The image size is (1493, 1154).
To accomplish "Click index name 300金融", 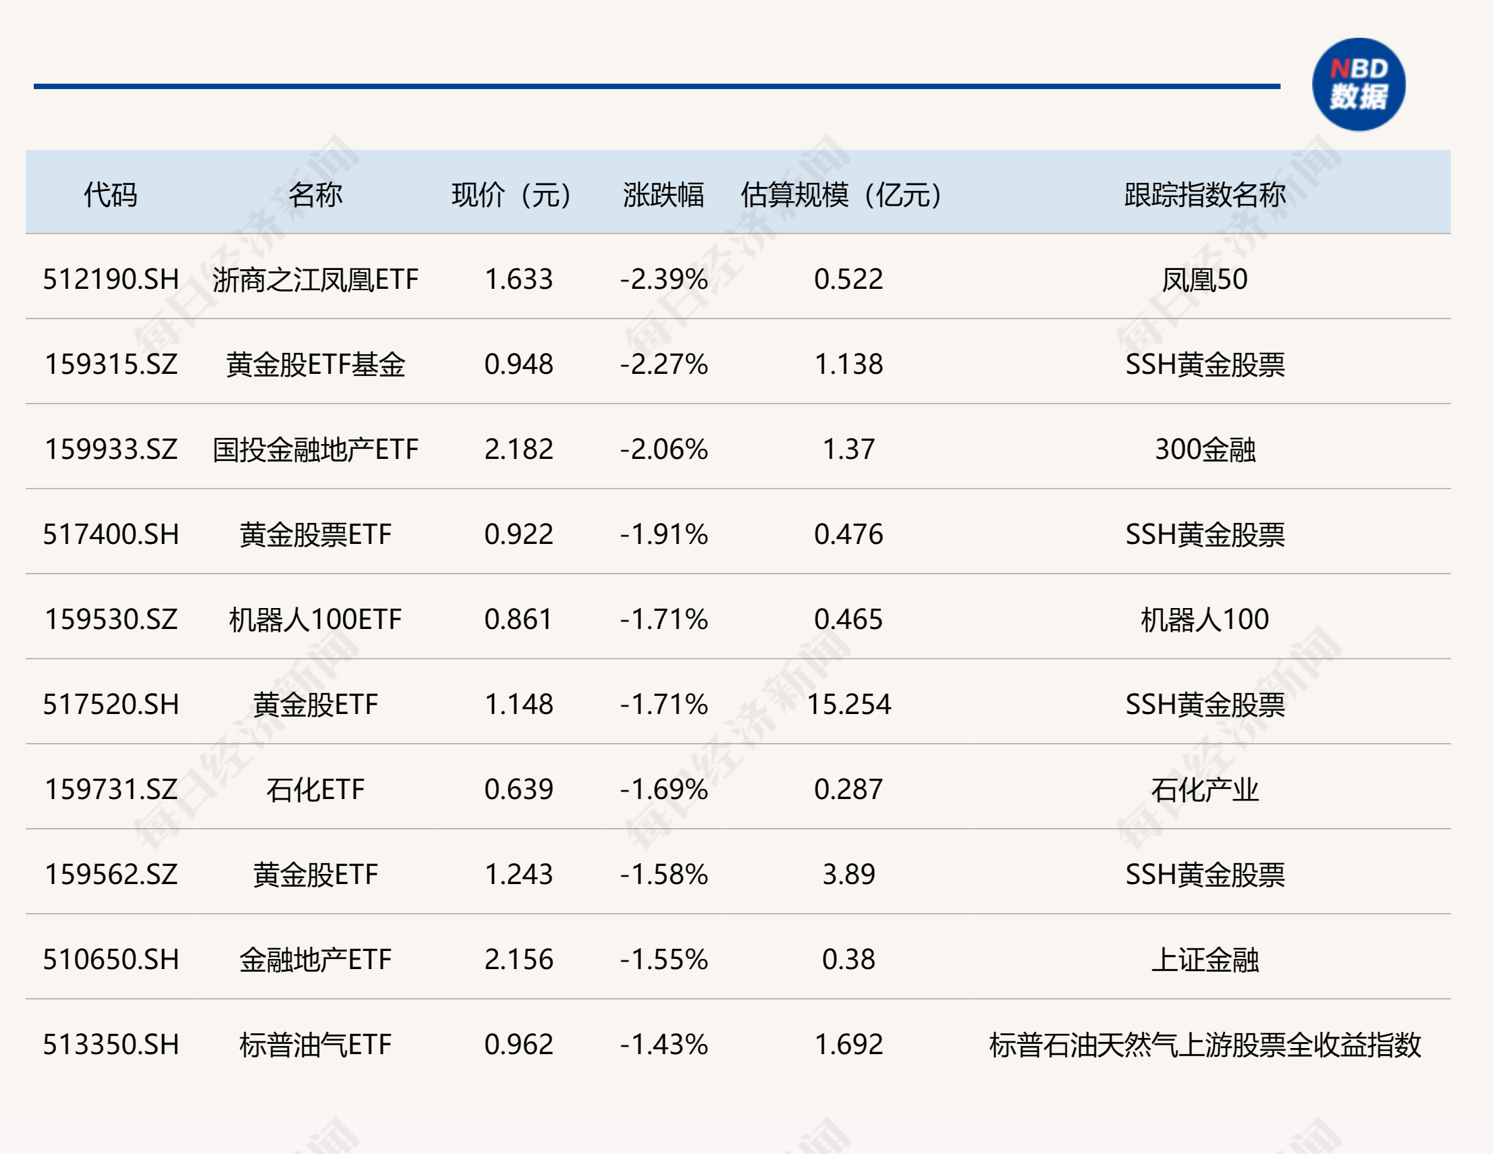I will [1205, 449].
